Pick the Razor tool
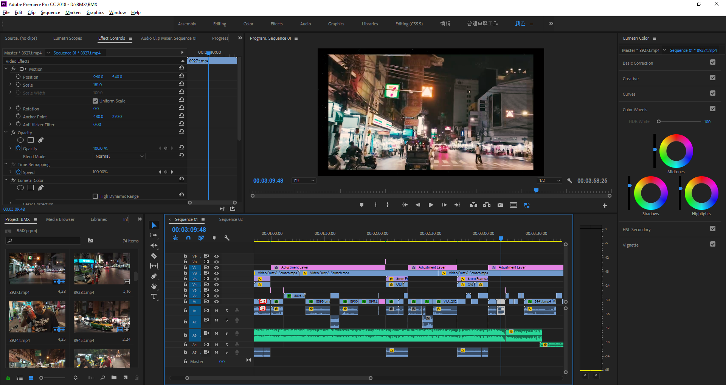Screen dimensions: 726x385 click(154, 256)
